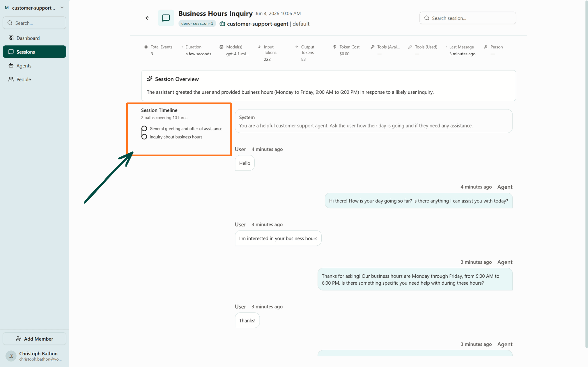Click the chat bubble session icon
This screenshot has height=367, width=588.
coord(166,18)
